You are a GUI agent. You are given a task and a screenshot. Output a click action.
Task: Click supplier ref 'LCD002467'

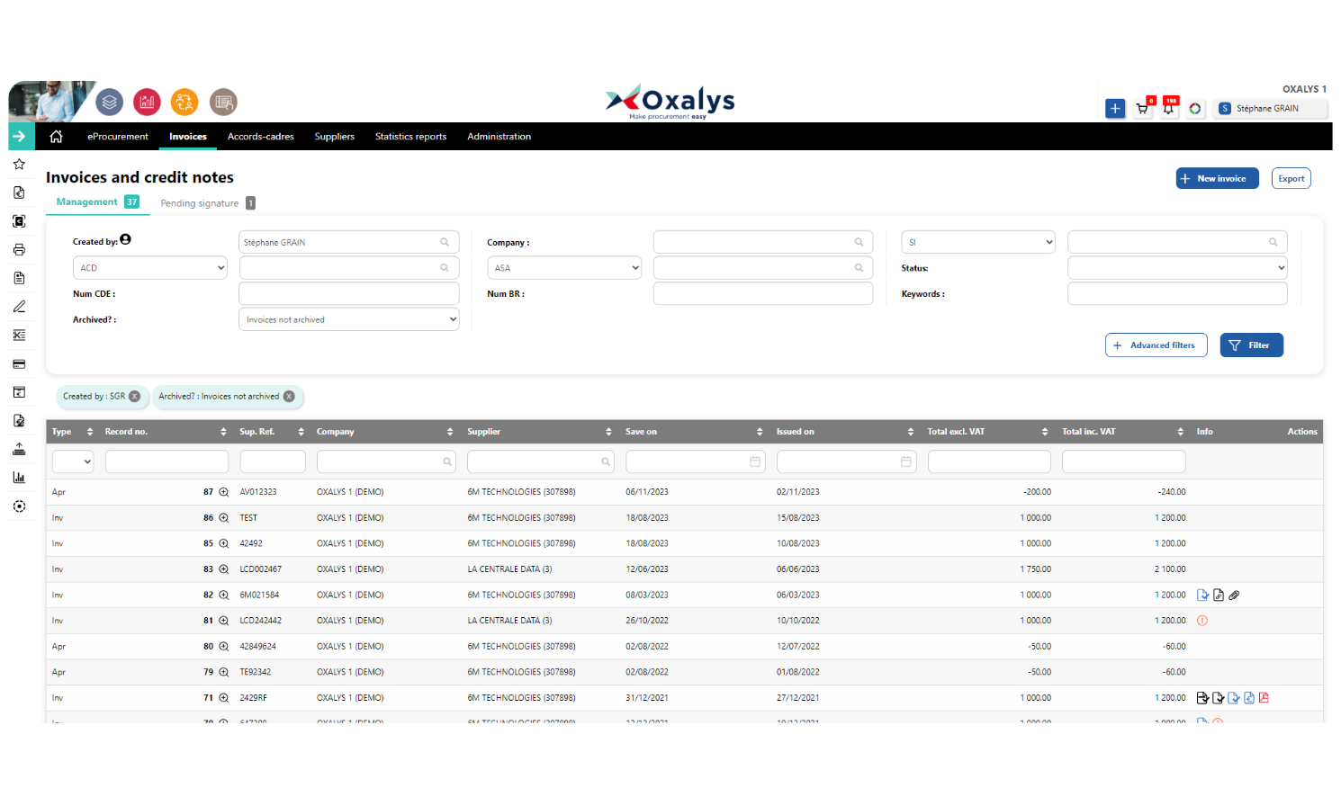click(261, 569)
